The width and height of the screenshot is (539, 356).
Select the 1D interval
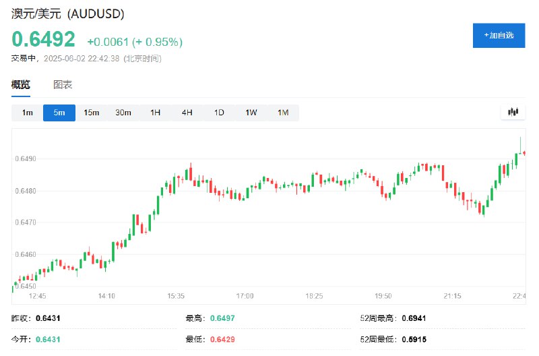(x=219, y=113)
